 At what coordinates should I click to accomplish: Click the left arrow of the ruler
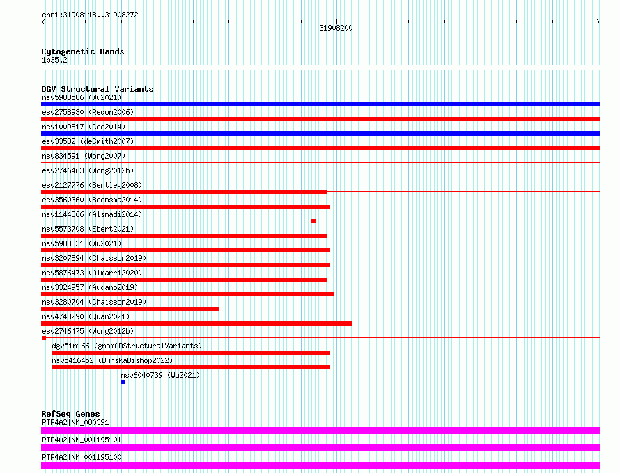pos(45,22)
